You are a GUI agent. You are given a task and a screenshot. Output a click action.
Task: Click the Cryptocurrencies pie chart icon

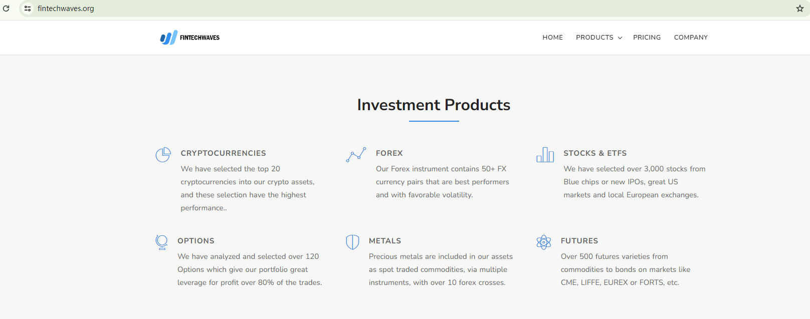(163, 155)
